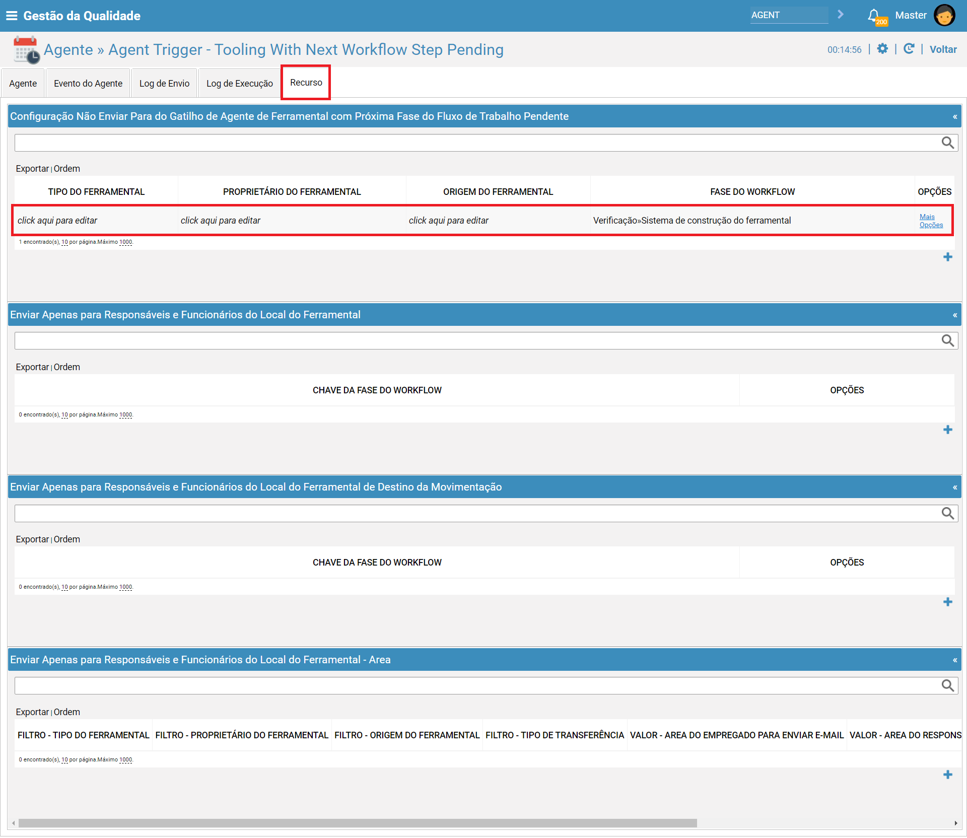Open the Log de Envio tab
The image size is (967, 838).
point(164,83)
